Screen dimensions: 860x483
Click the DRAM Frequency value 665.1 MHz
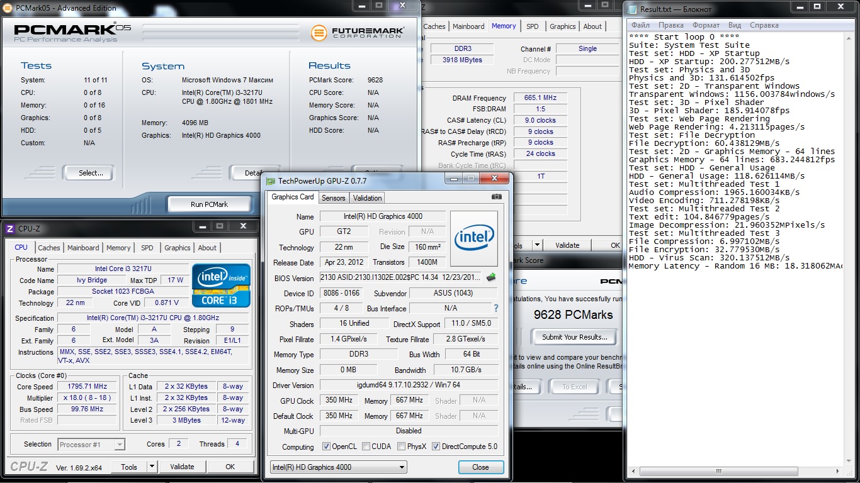pyautogui.click(x=540, y=98)
